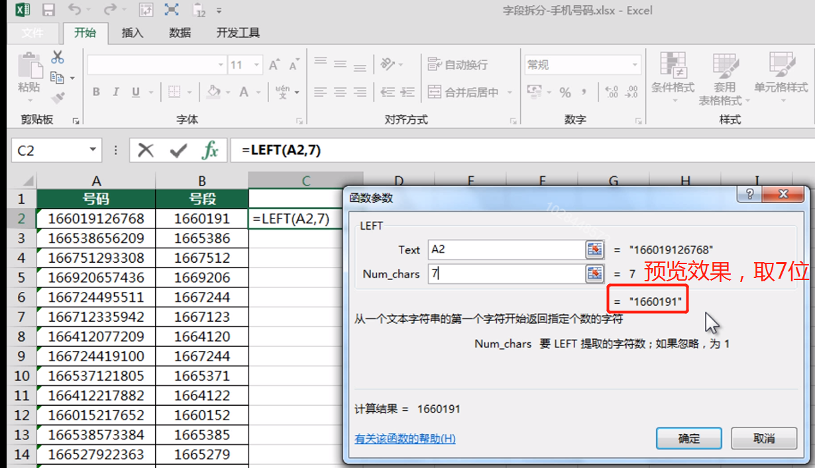The width and height of the screenshot is (815, 468).
Task: Open the customize quick access toolbar dropdown
Action: pyautogui.click(x=219, y=11)
